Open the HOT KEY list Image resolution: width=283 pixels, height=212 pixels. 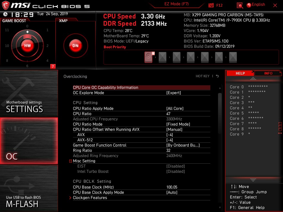(203, 76)
